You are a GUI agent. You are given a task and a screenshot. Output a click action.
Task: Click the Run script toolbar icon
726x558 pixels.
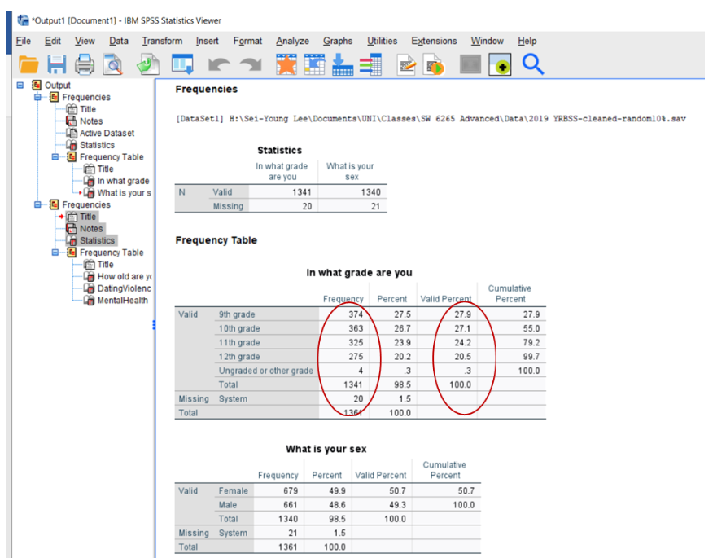click(x=435, y=64)
